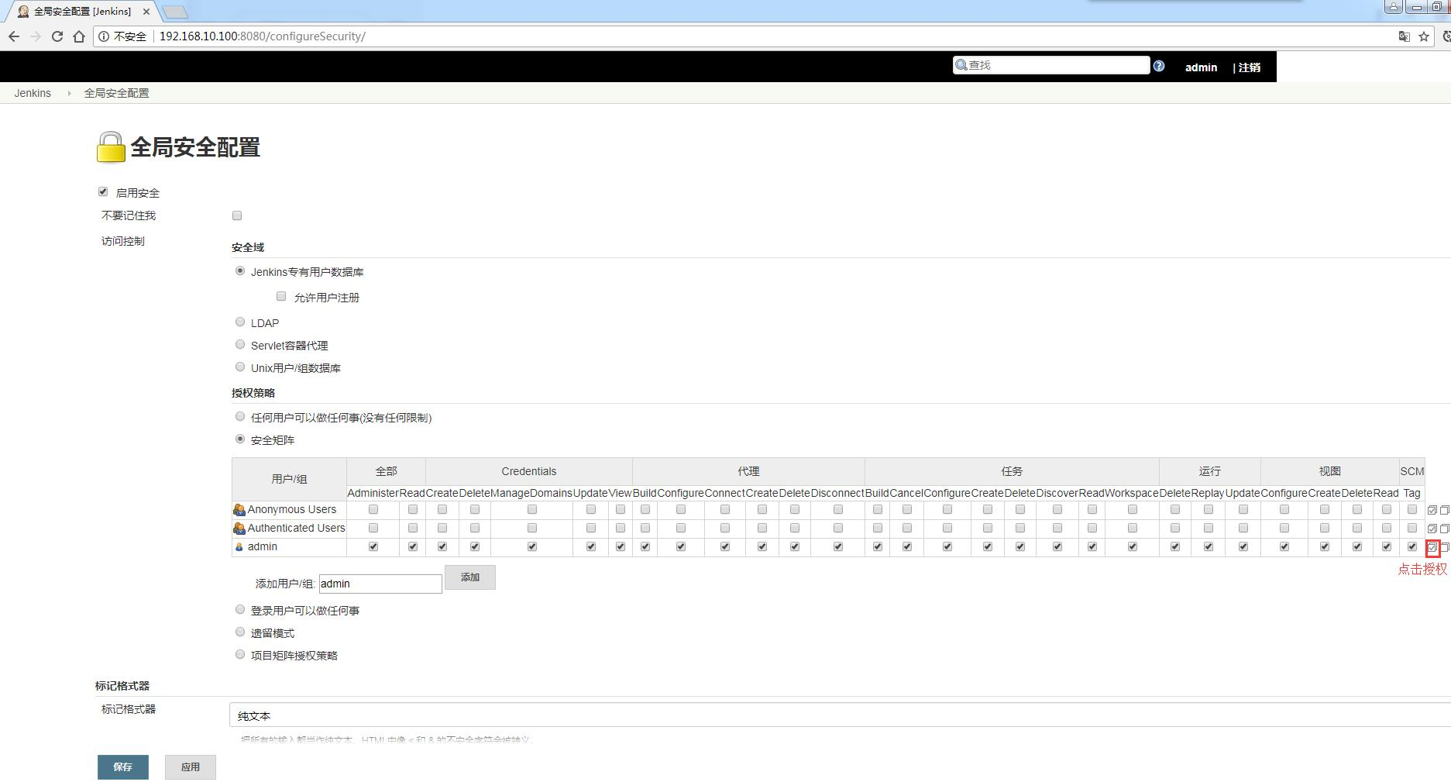Screen dimensions: 1451x782
Task: Check job Workspace for Authenticated Users
Action: 1133,528
